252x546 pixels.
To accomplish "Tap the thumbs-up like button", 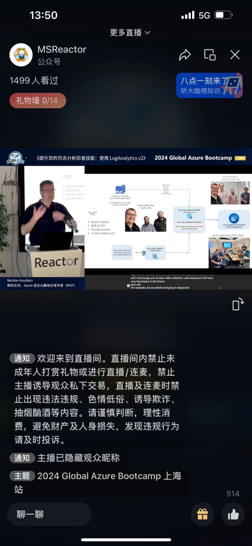I will click(233, 514).
